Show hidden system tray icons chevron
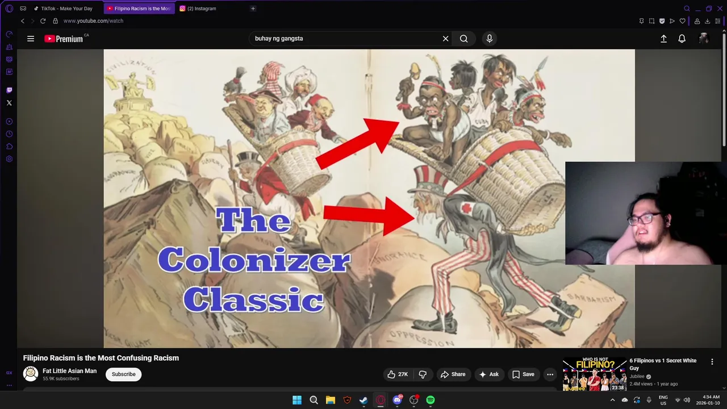Viewport: 727px width, 409px height. point(612,400)
